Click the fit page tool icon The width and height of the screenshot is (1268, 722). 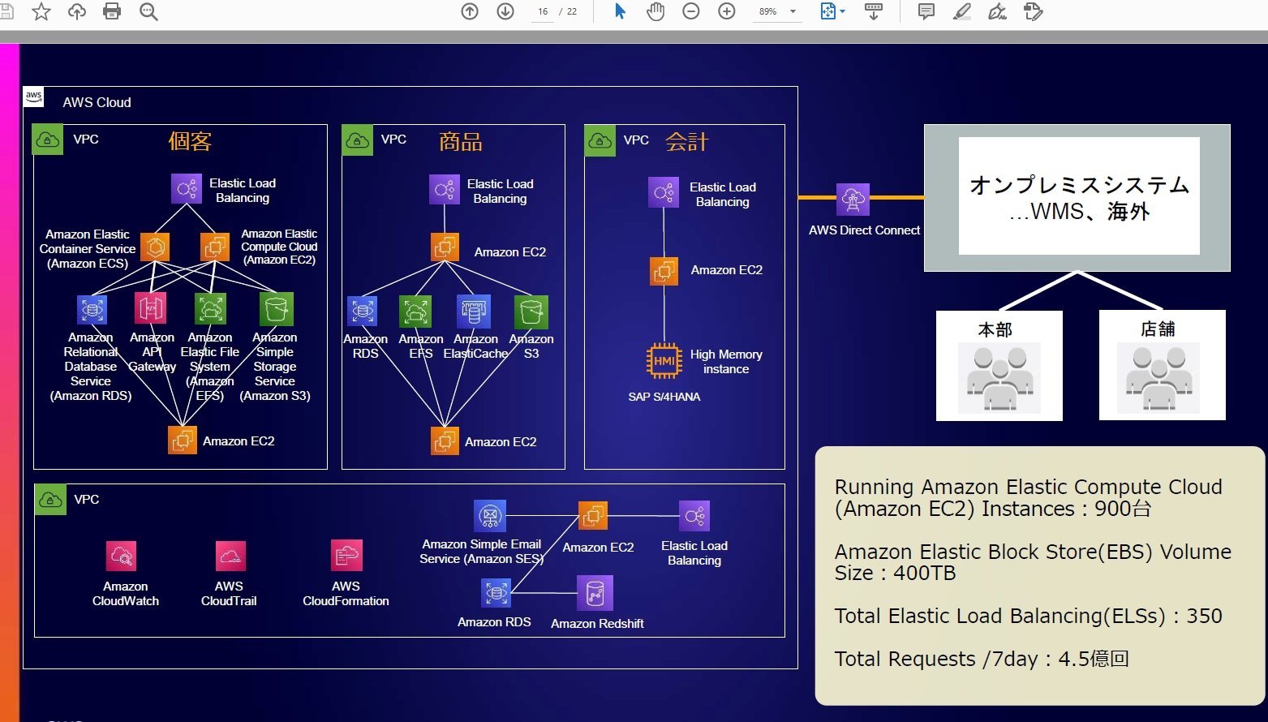[x=827, y=11]
